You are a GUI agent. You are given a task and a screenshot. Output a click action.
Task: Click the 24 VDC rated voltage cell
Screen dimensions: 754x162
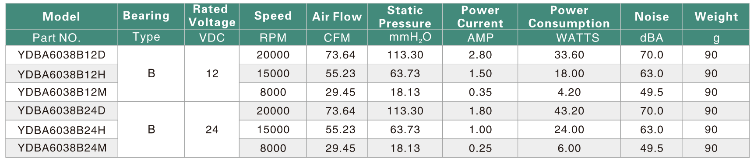click(212, 130)
